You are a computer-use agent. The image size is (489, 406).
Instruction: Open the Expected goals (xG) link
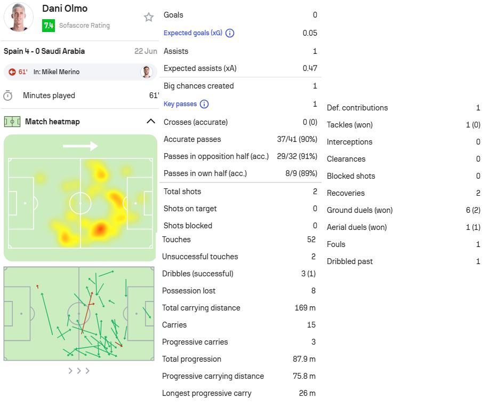(193, 33)
